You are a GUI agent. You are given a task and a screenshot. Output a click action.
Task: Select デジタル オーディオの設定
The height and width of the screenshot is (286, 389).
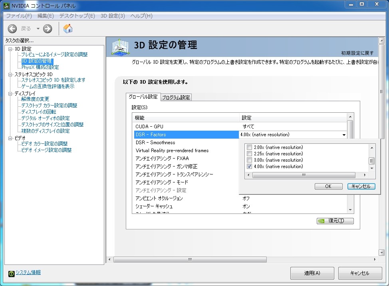pyautogui.click(x=45, y=118)
